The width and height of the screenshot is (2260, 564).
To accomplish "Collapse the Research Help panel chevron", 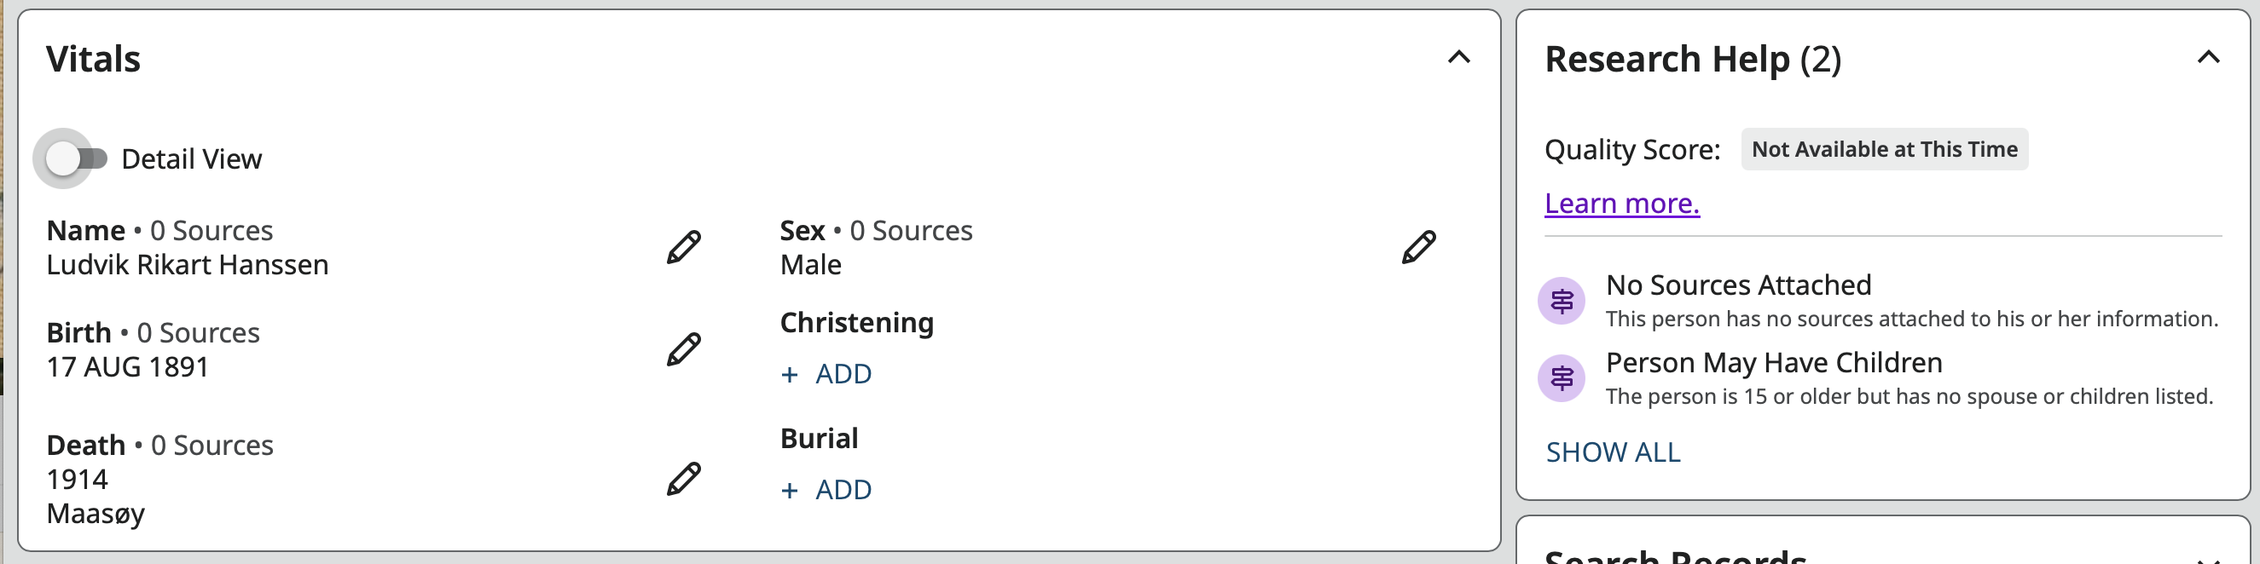I will click(x=2207, y=58).
